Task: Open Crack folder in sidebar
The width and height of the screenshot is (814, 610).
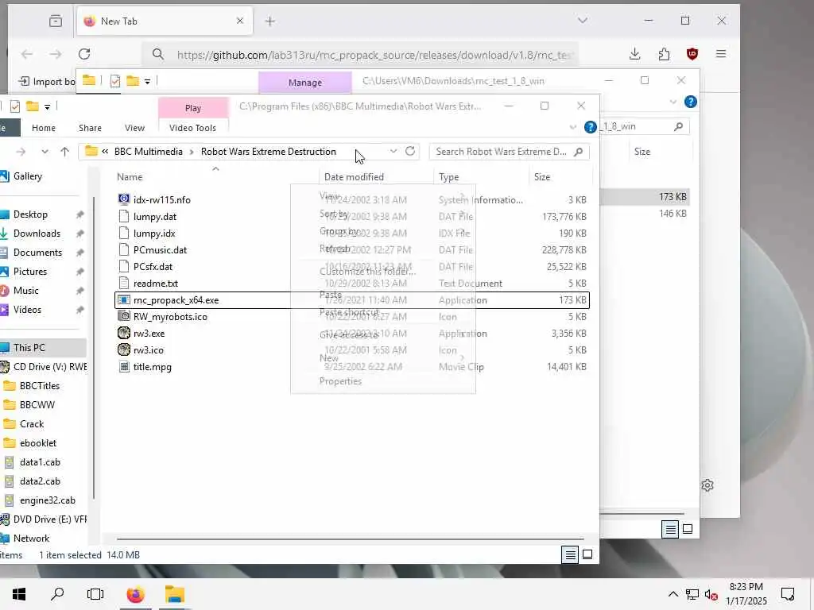Action: [x=32, y=424]
